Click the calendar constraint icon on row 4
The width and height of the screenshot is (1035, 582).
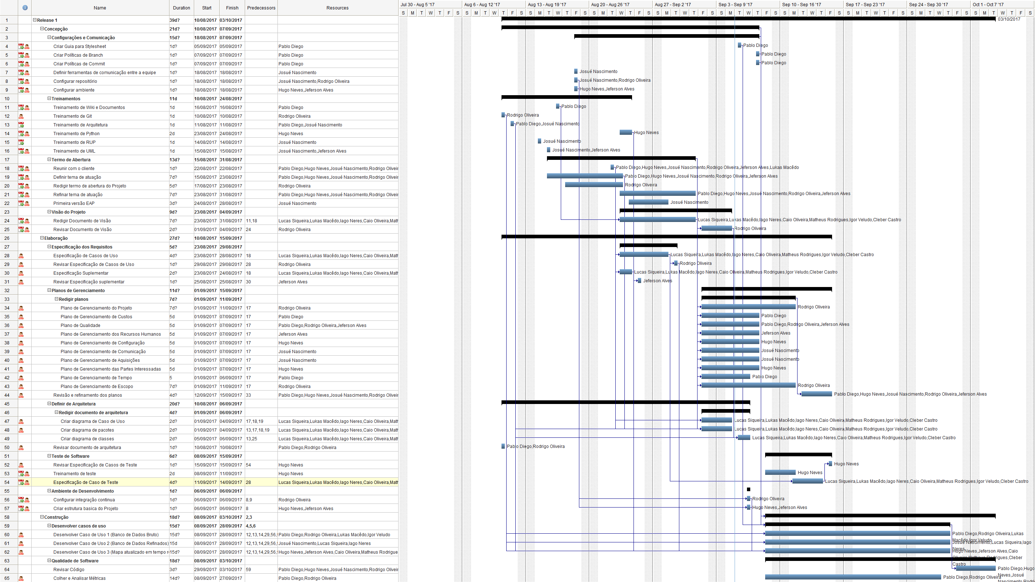point(21,47)
